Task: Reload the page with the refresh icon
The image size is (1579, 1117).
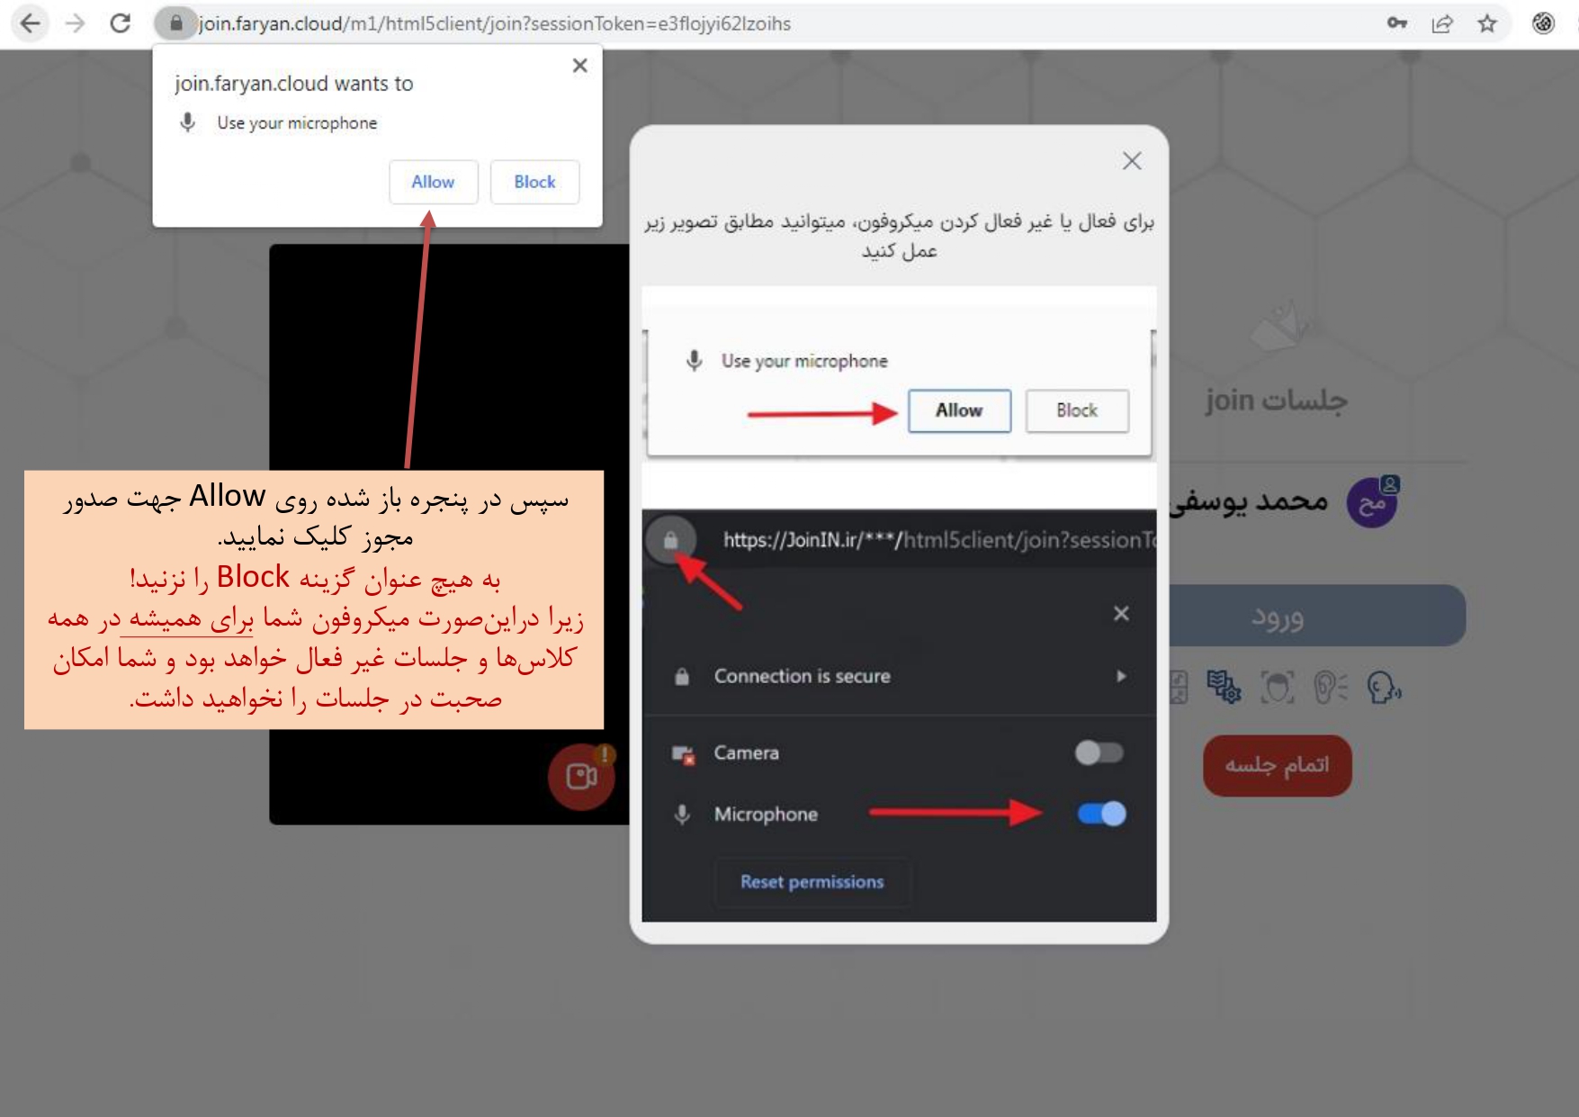Action: [121, 23]
